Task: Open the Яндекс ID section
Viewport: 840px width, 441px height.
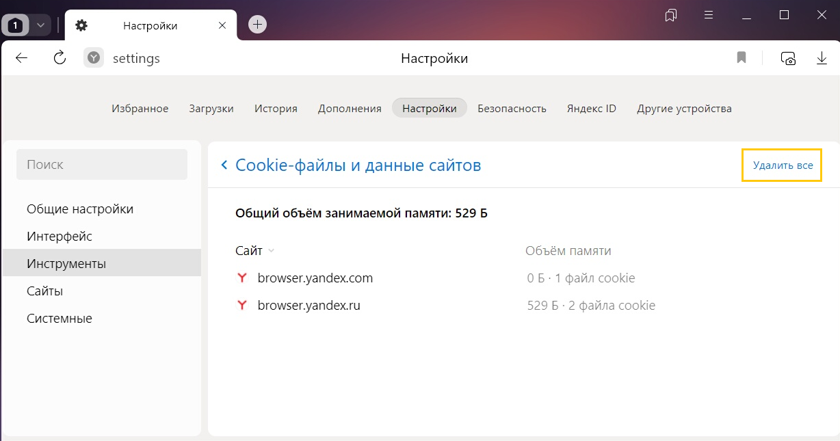Action: (591, 109)
